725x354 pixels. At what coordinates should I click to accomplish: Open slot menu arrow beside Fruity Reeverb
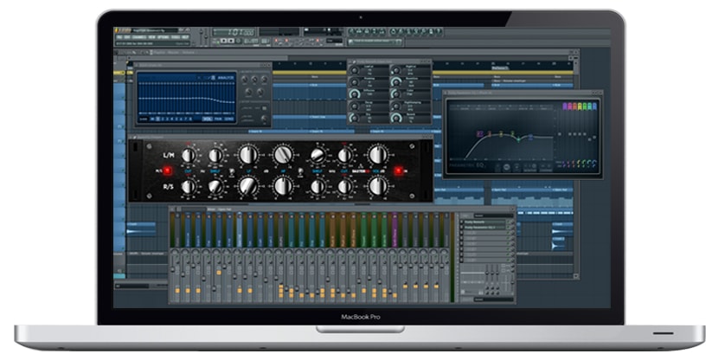(x=461, y=222)
